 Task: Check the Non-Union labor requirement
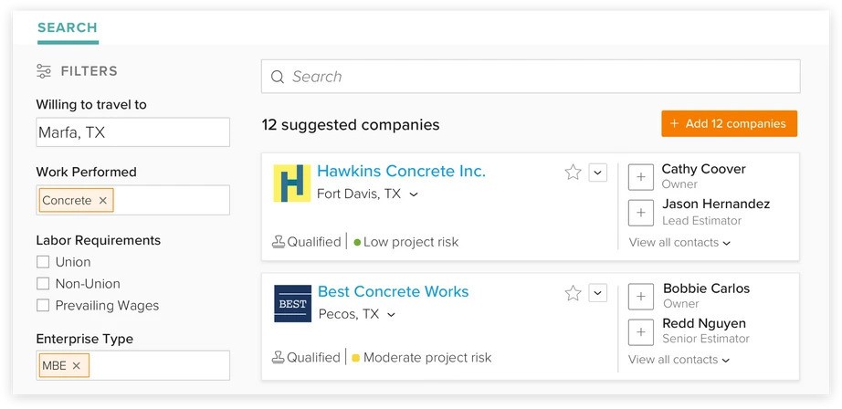(43, 284)
